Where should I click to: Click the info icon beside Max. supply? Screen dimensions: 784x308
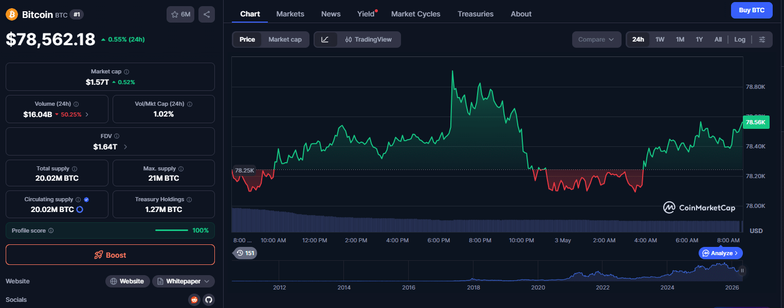[x=181, y=168]
